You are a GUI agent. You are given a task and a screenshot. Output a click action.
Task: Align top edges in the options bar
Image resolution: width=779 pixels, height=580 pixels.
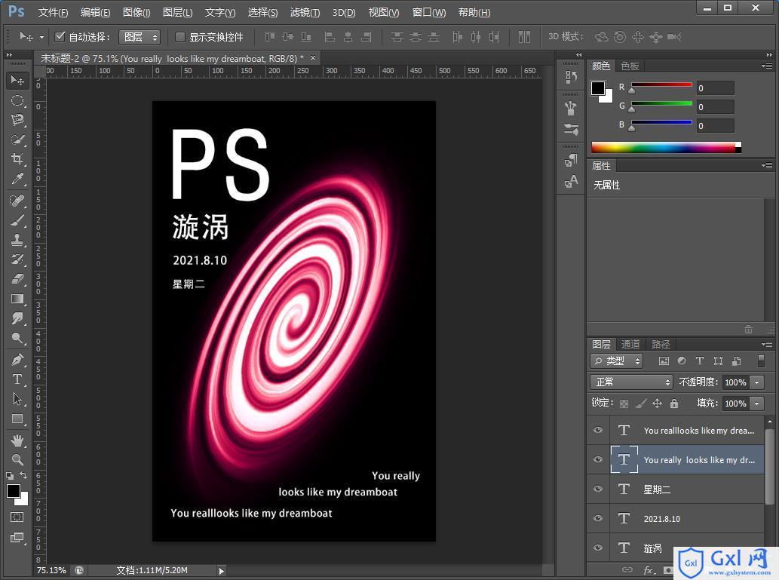(269, 37)
